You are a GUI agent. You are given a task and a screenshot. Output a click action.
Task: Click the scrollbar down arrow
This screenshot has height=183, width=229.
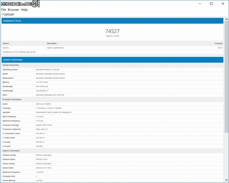point(226,180)
